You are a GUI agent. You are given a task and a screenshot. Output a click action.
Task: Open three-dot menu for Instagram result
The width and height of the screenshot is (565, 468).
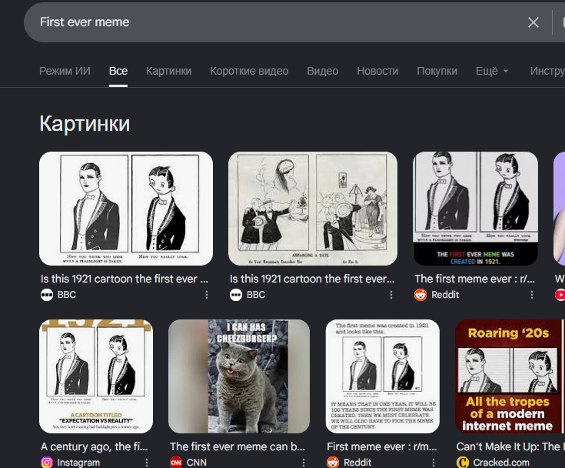click(147, 463)
